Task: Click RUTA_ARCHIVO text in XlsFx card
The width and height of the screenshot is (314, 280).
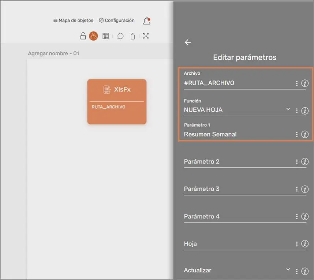Action: click(x=109, y=107)
